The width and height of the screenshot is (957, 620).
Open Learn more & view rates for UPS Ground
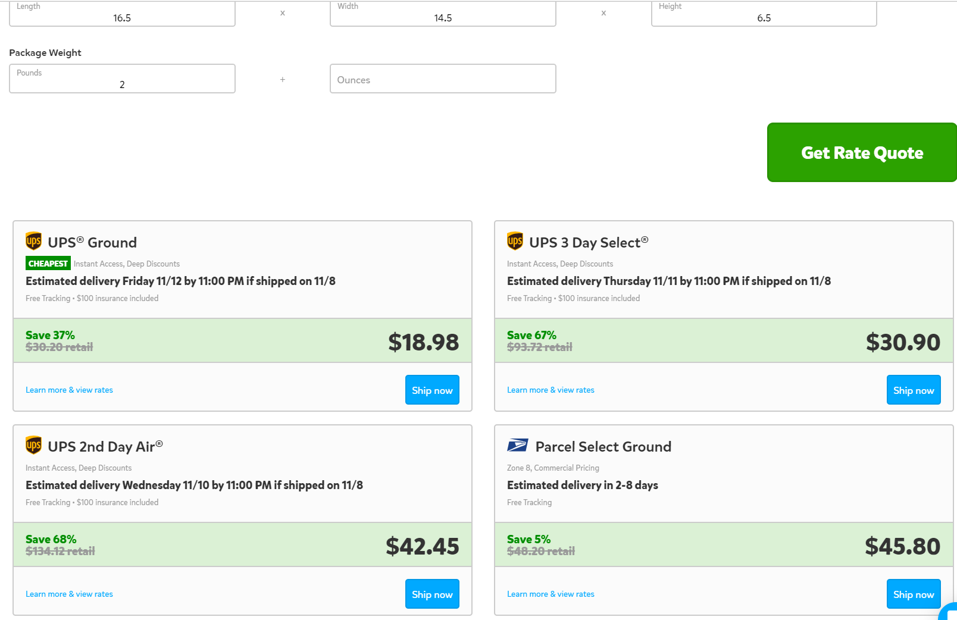[x=69, y=390]
